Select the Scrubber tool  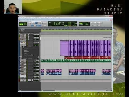42,23
